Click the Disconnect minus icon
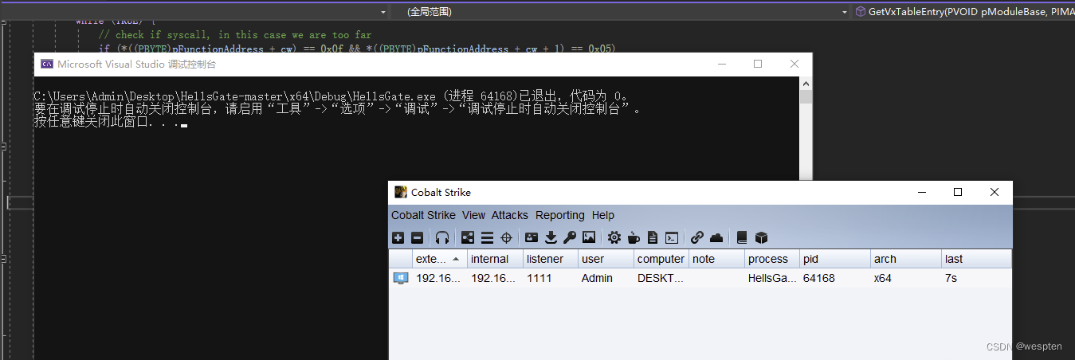The width and height of the screenshot is (1075, 360). (417, 237)
